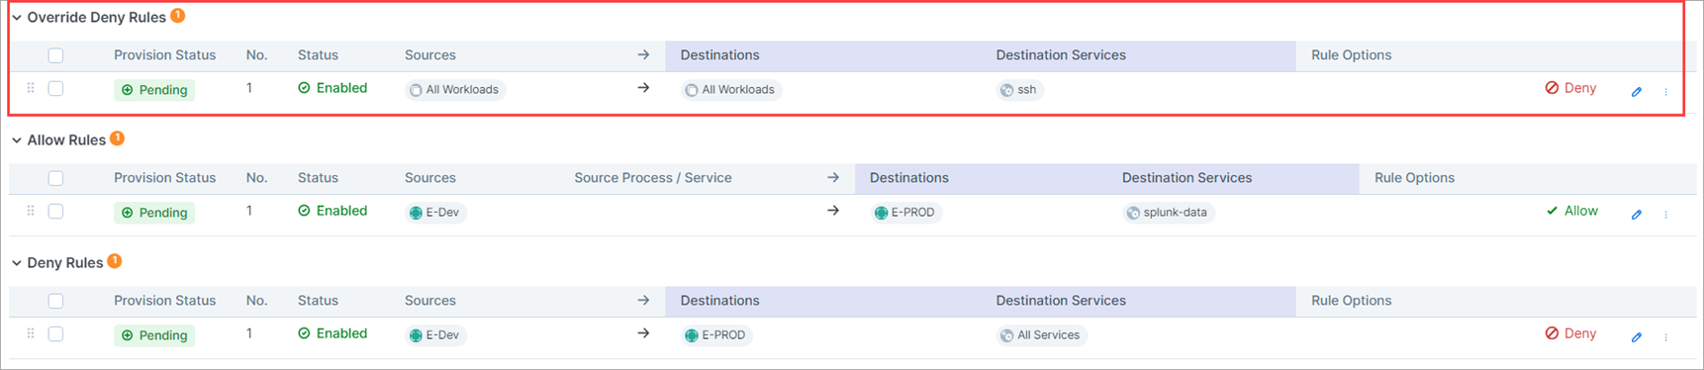This screenshot has height=370, width=1704.
Task: Click the ssh service pill
Action: [1019, 90]
